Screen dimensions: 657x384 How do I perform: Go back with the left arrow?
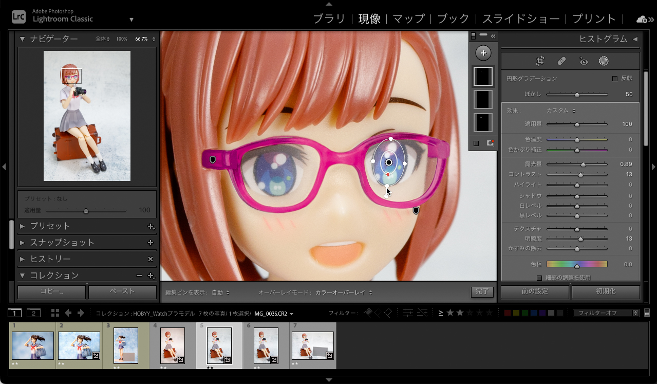pyautogui.click(x=68, y=313)
